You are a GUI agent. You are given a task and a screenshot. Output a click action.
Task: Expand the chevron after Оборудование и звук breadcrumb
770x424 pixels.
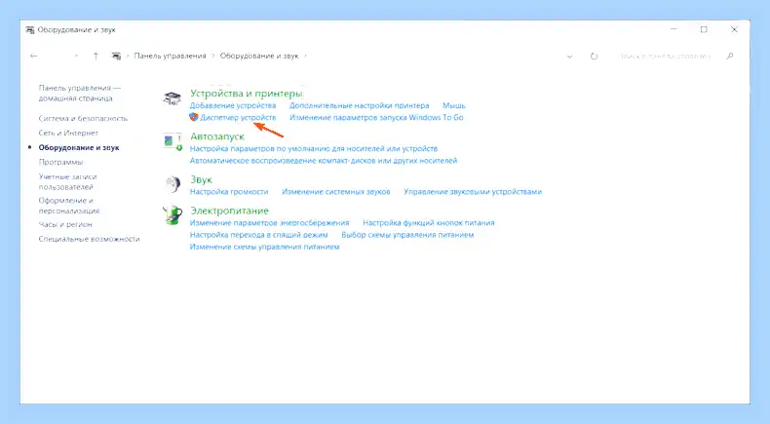pyautogui.click(x=305, y=56)
